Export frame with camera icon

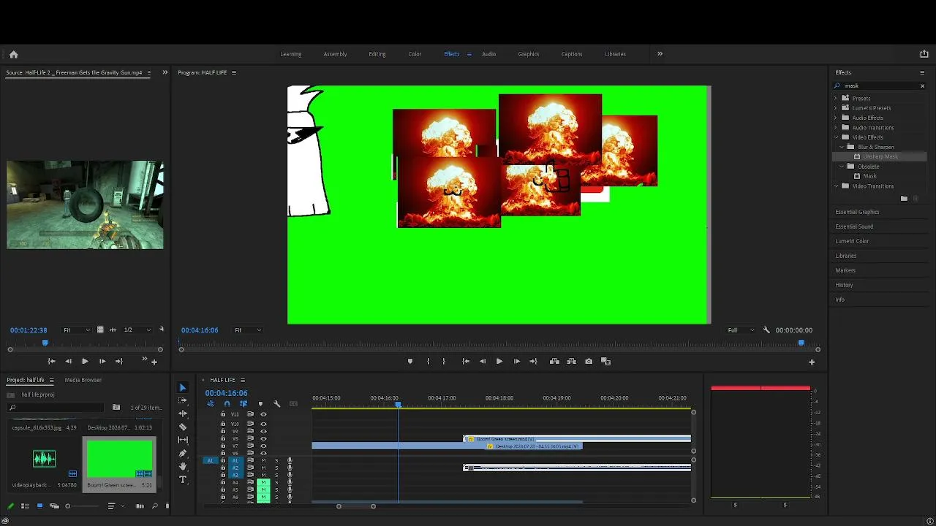[x=589, y=361]
